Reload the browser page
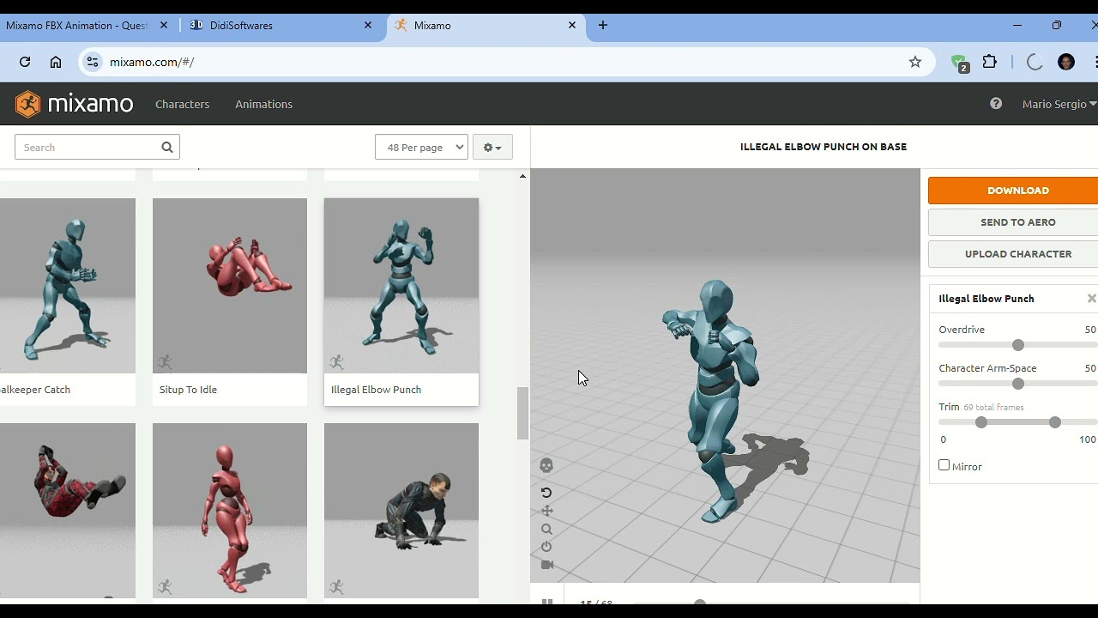The height and width of the screenshot is (618, 1098). point(25,62)
